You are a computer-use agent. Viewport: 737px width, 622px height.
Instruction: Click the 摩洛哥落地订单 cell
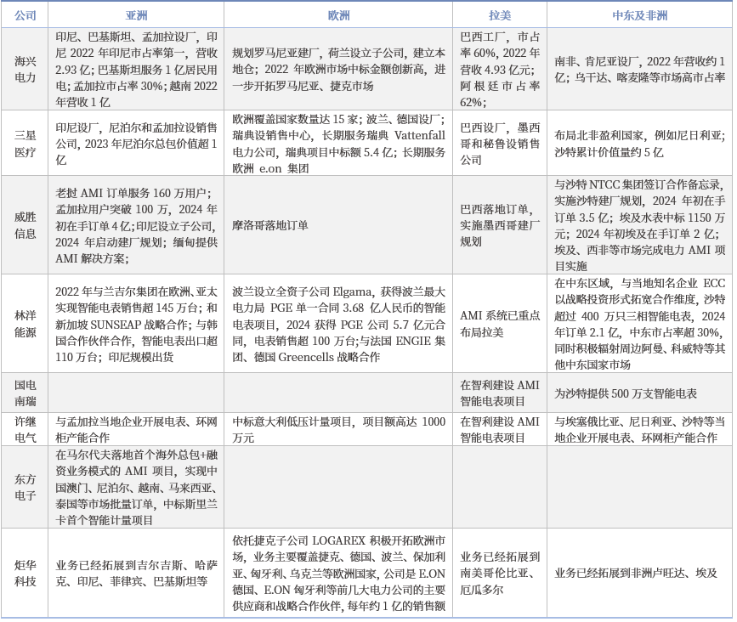(x=338, y=225)
